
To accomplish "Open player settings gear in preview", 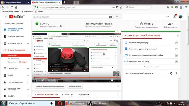I will tap(112, 80).
